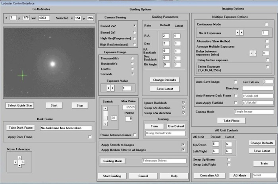Choose the Tenth's exposure range option
This screenshot has height=184, width=278.
pos(132,68)
